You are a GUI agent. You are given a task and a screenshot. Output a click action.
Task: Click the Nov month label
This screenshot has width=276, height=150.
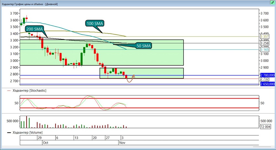[122, 143]
